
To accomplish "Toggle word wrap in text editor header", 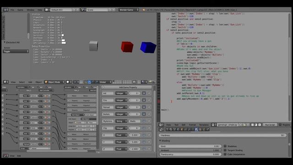I will (256, 125).
